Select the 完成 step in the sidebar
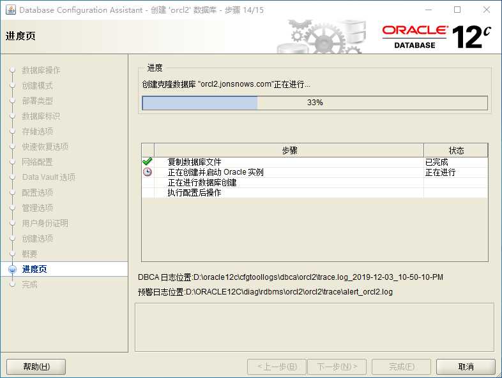Image resolution: width=502 pixels, height=378 pixels. tap(30, 284)
